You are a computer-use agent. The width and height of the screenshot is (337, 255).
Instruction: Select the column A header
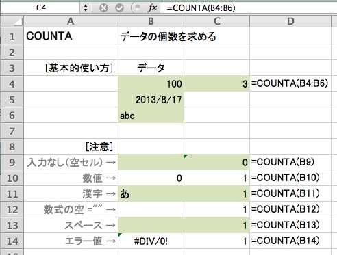(71, 21)
